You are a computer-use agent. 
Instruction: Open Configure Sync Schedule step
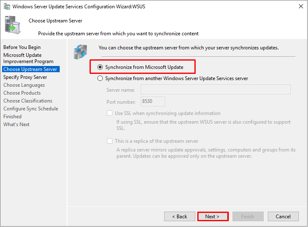pos(31,109)
